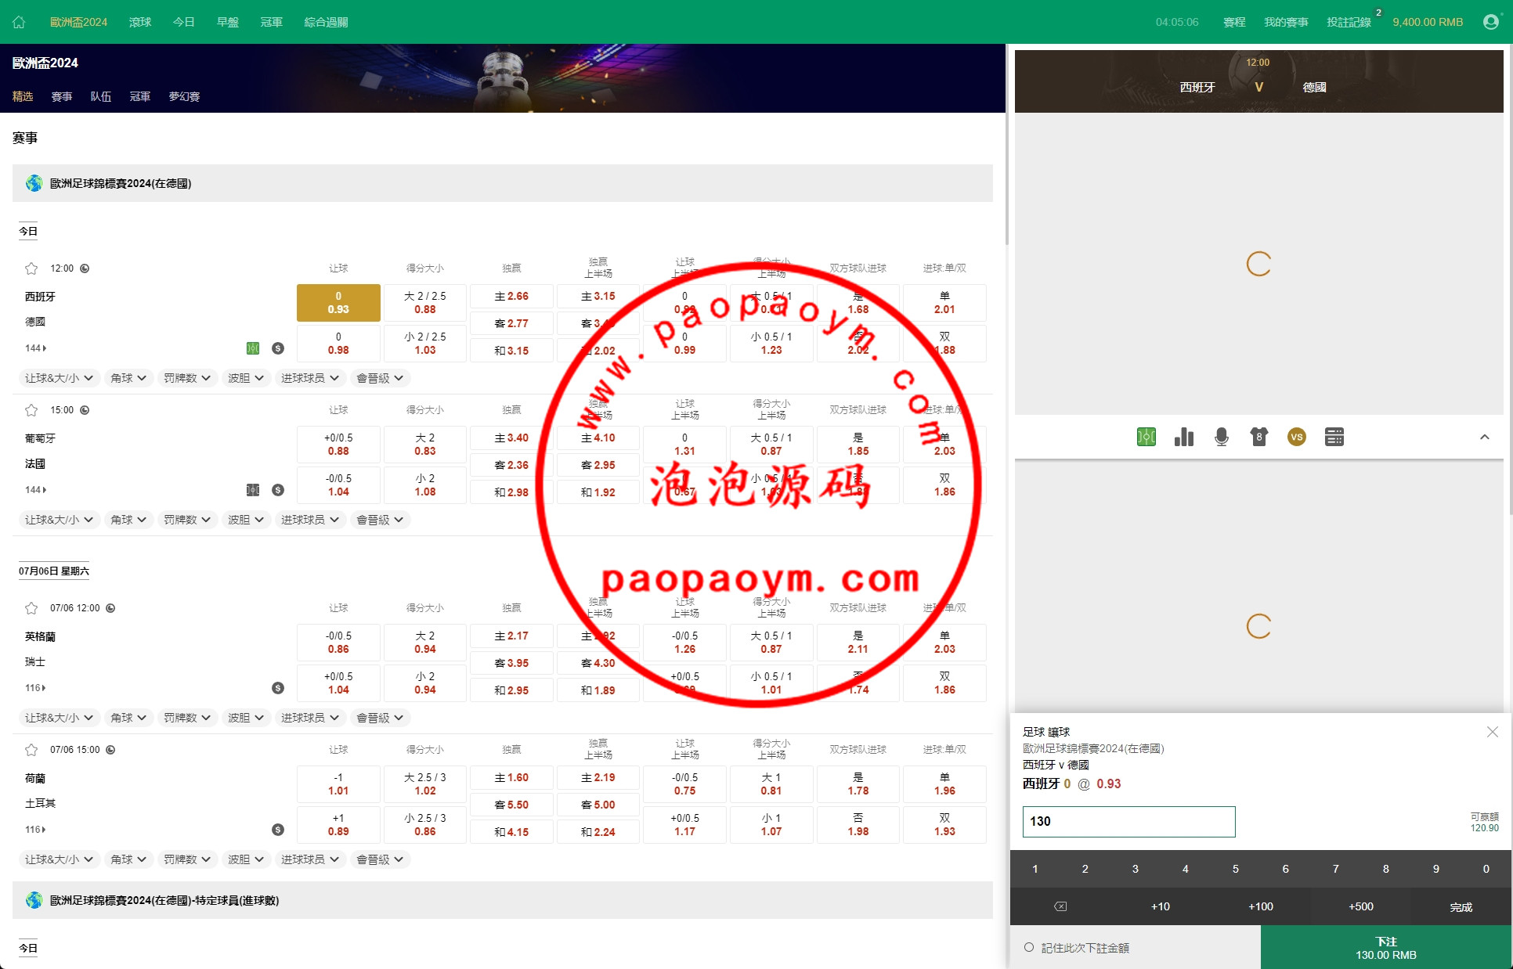Click the S stats icon in Portugal row

tap(278, 490)
